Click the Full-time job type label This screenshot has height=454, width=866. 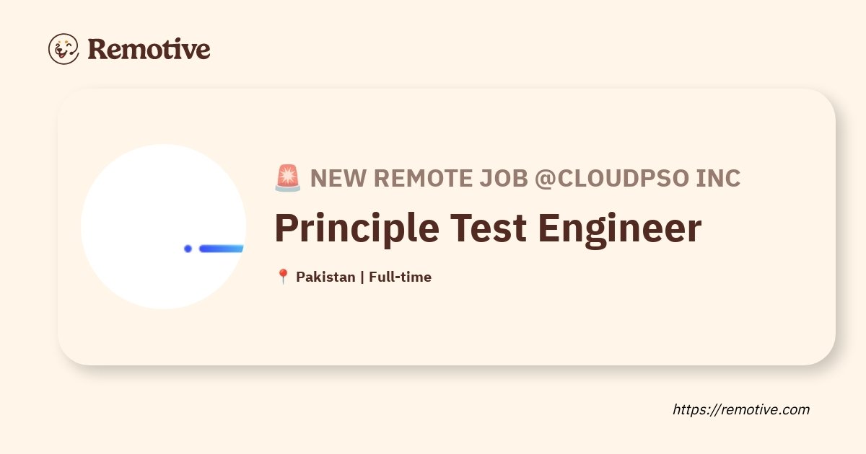coord(400,277)
